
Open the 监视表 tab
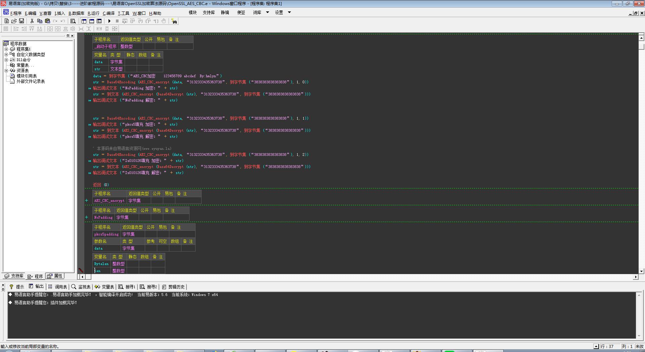(x=81, y=287)
